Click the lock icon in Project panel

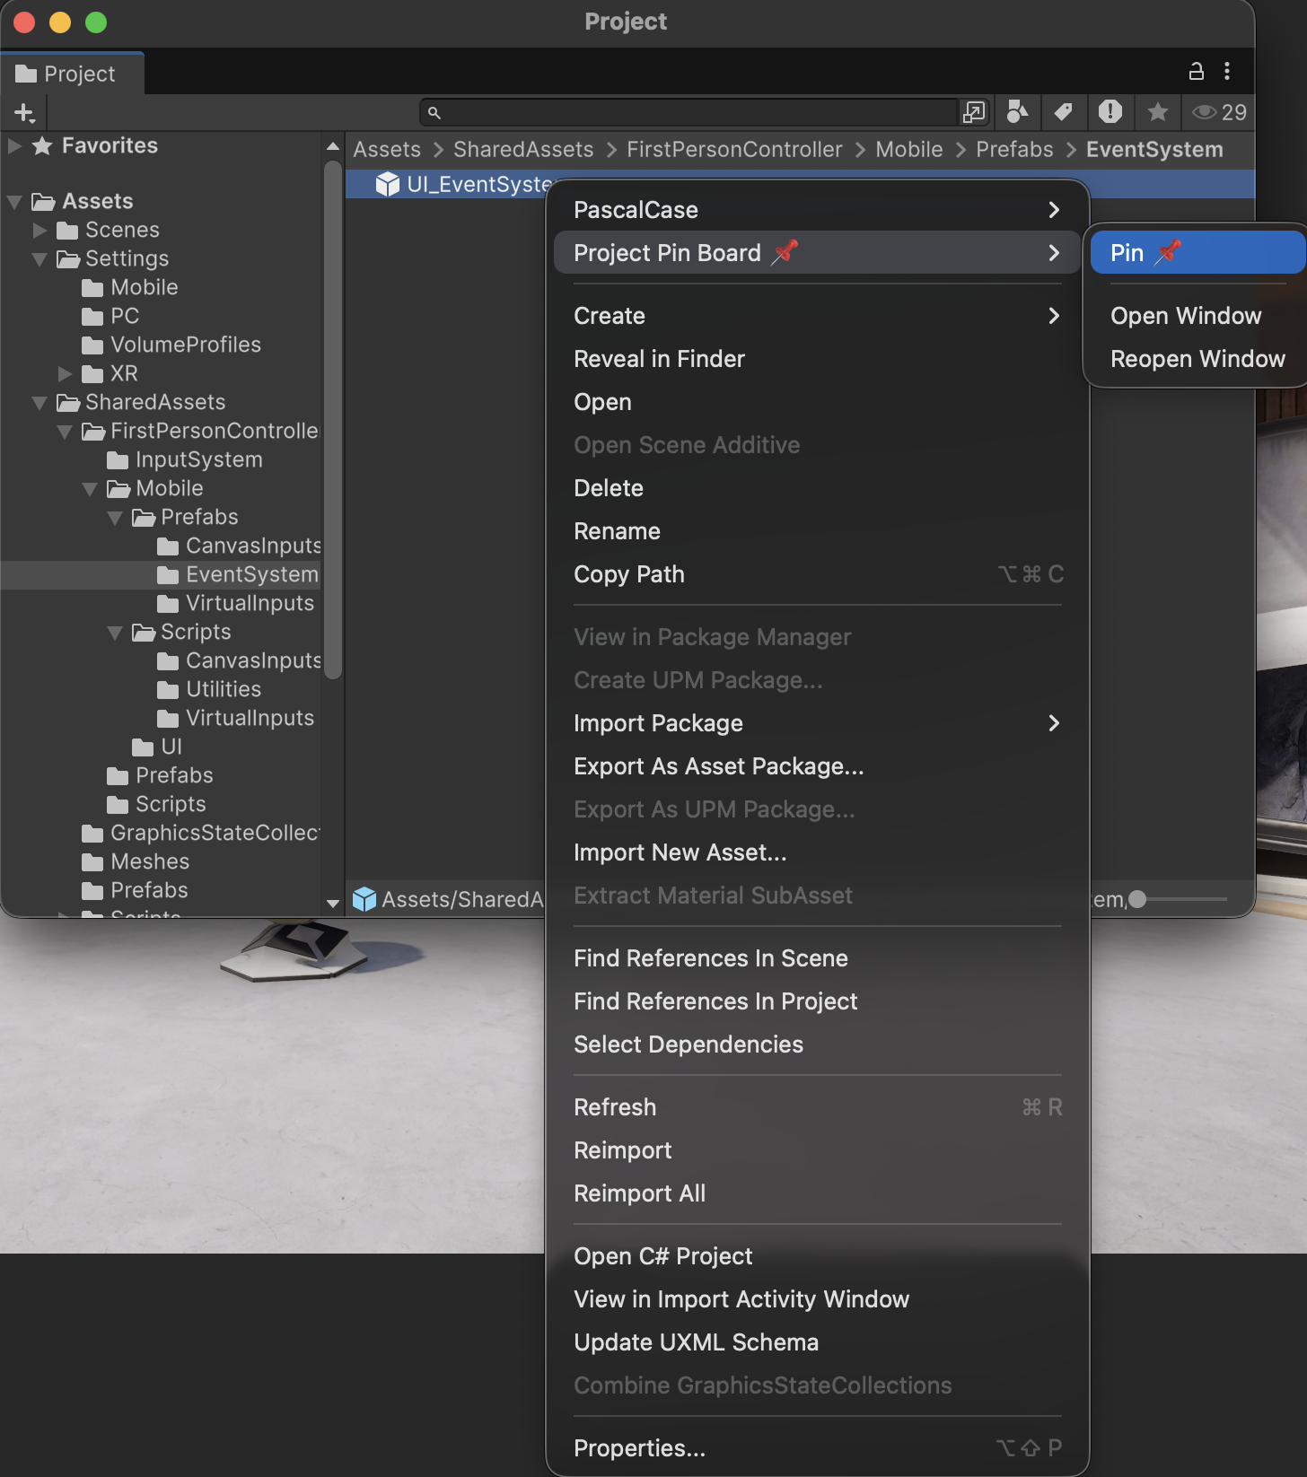1196,72
